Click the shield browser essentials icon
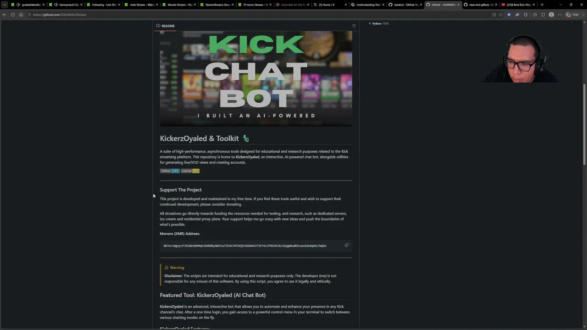The width and height of the screenshot is (587, 330). tap(543, 15)
